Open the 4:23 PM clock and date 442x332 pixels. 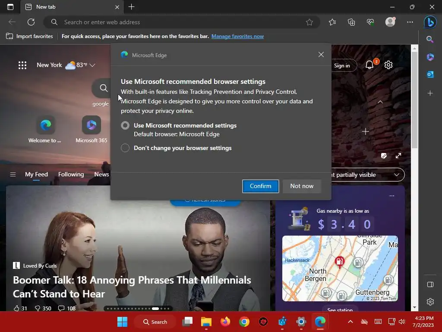423,322
